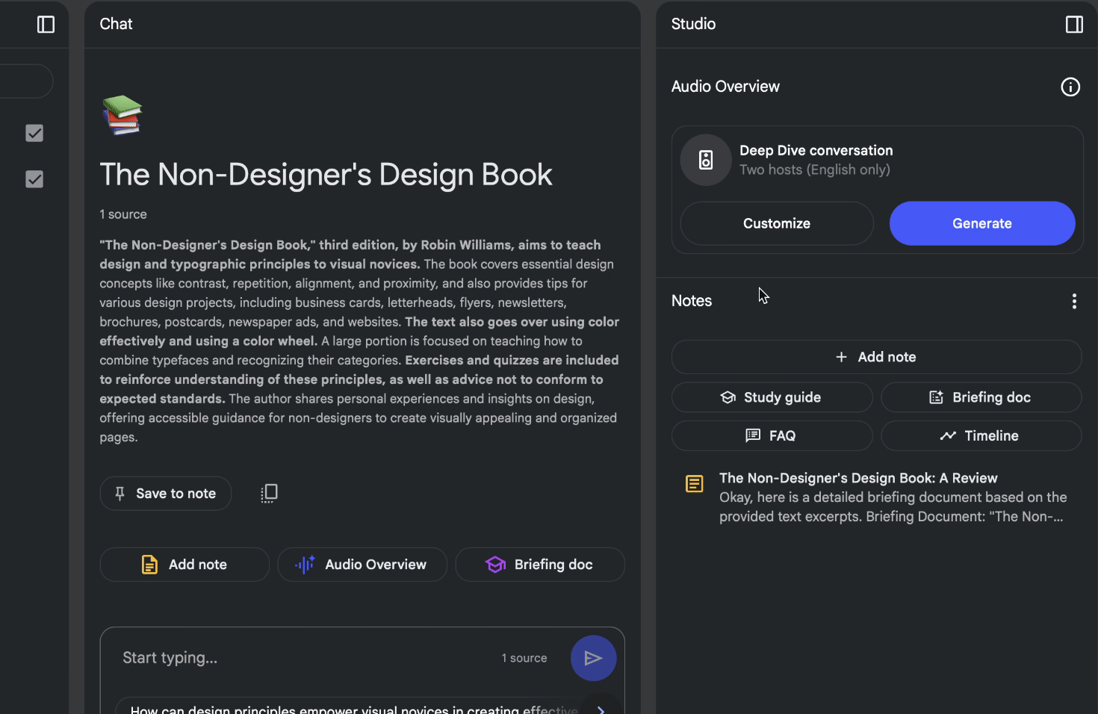Open note 'The Non-Designer's Design Book: A Review'
This screenshot has height=714, width=1098.
point(876,497)
